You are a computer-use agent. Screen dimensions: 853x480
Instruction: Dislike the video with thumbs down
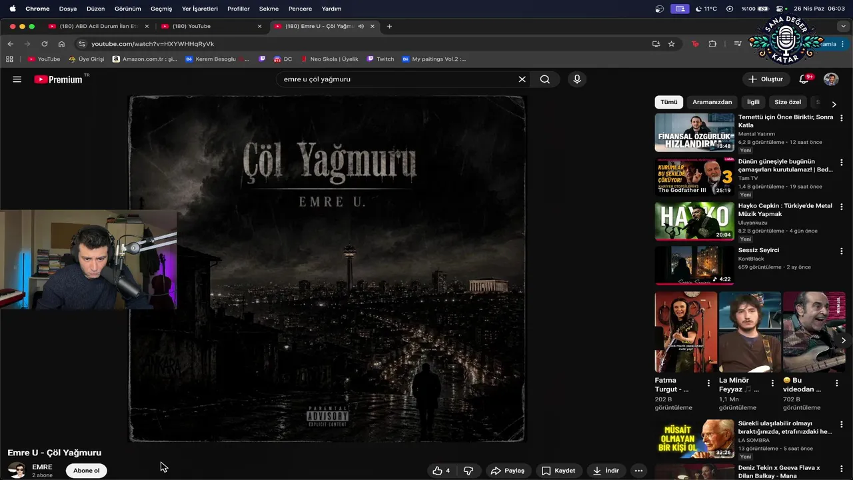468,471
